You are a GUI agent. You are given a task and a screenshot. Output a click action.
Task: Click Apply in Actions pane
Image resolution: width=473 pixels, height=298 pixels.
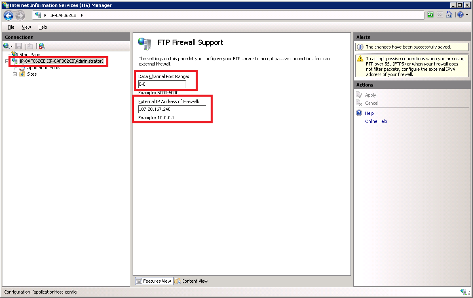(370, 95)
